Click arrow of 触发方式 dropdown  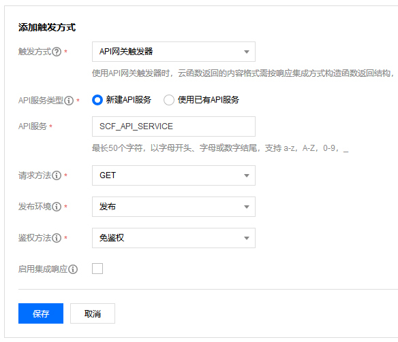pos(247,52)
